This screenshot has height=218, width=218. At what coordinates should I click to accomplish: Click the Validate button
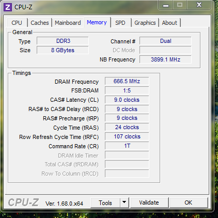(x=149, y=203)
